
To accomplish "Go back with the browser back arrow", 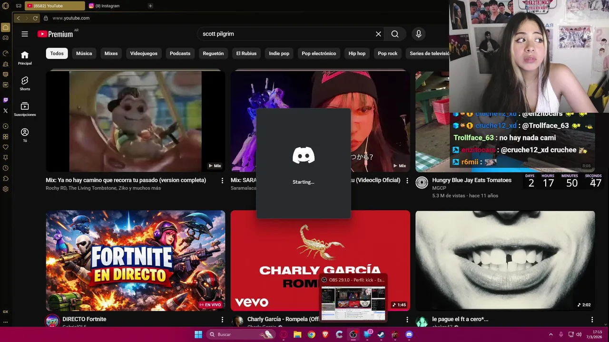I will click(x=18, y=18).
